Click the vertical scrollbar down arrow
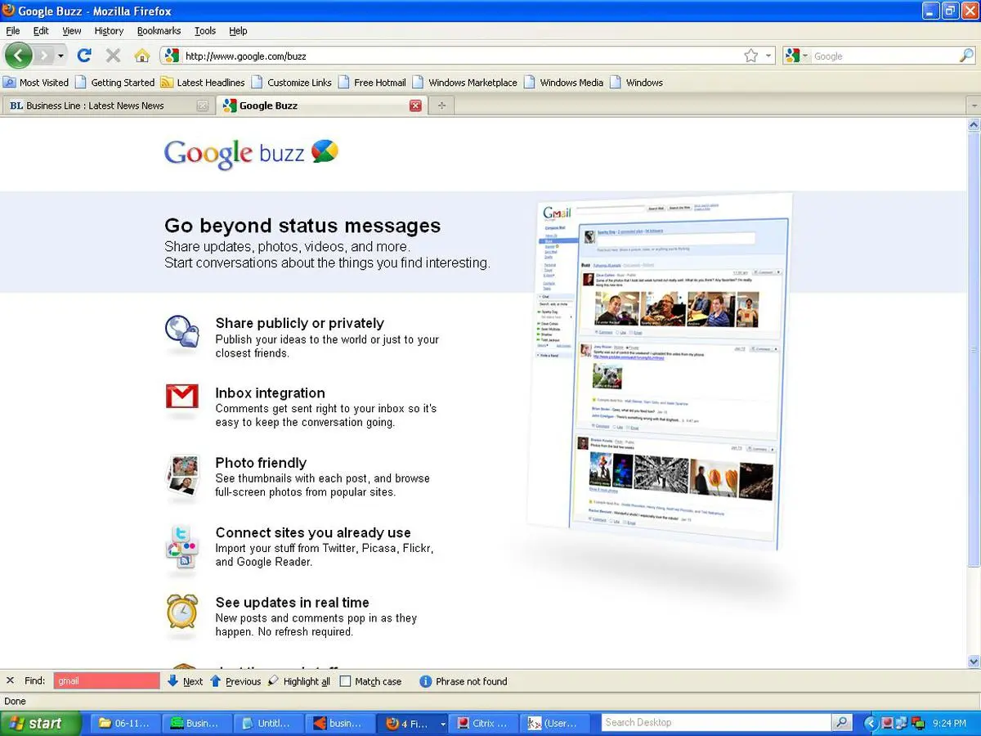This screenshot has height=736, width=981. 974,661
